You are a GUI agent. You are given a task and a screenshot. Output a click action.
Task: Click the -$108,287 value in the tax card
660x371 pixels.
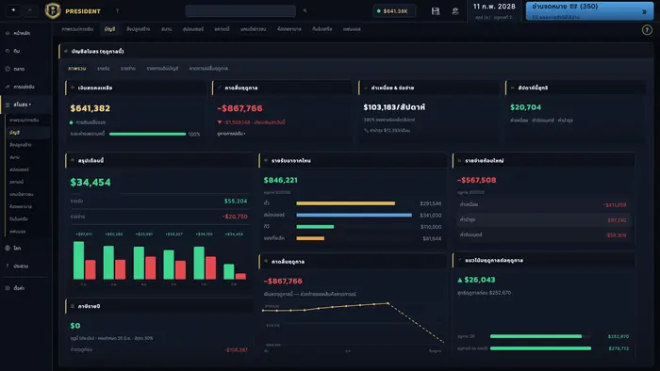click(x=236, y=349)
